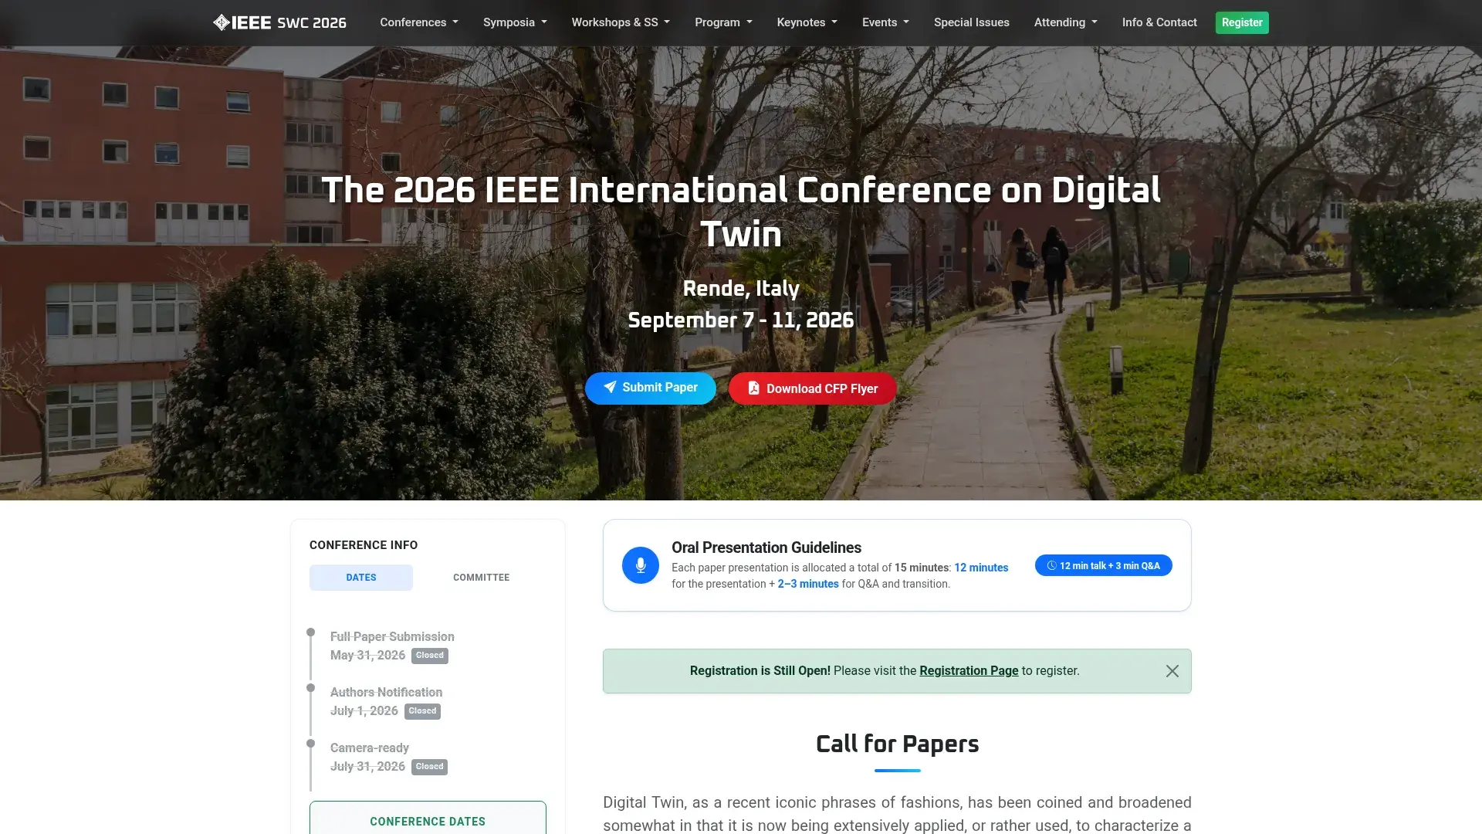The image size is (1482, 834).
Task: Click the IEEE SWC 2026 logo
Action: point(279,22)
